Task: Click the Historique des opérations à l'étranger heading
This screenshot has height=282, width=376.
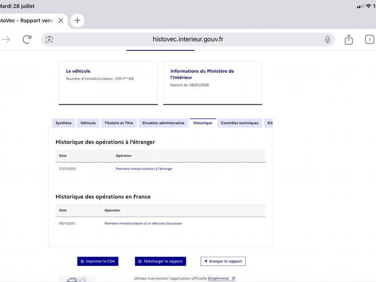Action: tap(105, 142)
